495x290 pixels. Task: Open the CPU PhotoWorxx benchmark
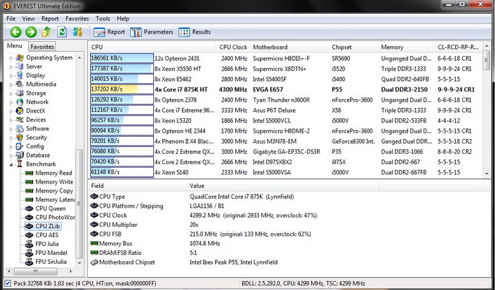click(x=55, y=217)
